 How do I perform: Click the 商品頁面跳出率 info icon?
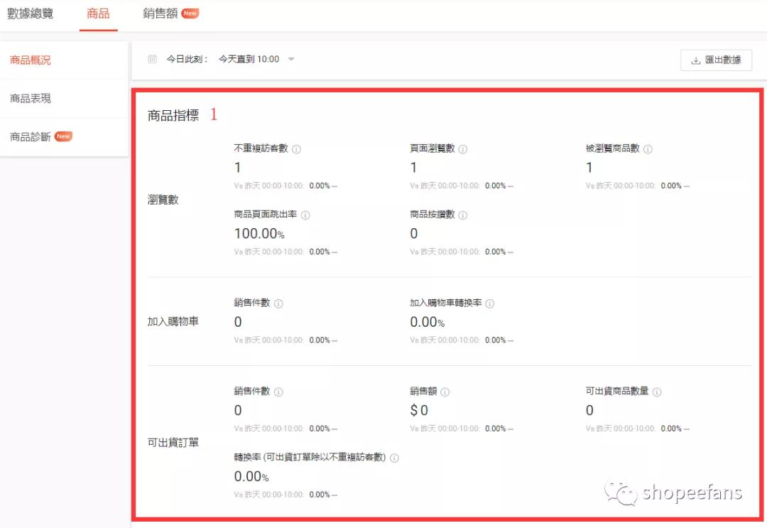click(304, 215)
